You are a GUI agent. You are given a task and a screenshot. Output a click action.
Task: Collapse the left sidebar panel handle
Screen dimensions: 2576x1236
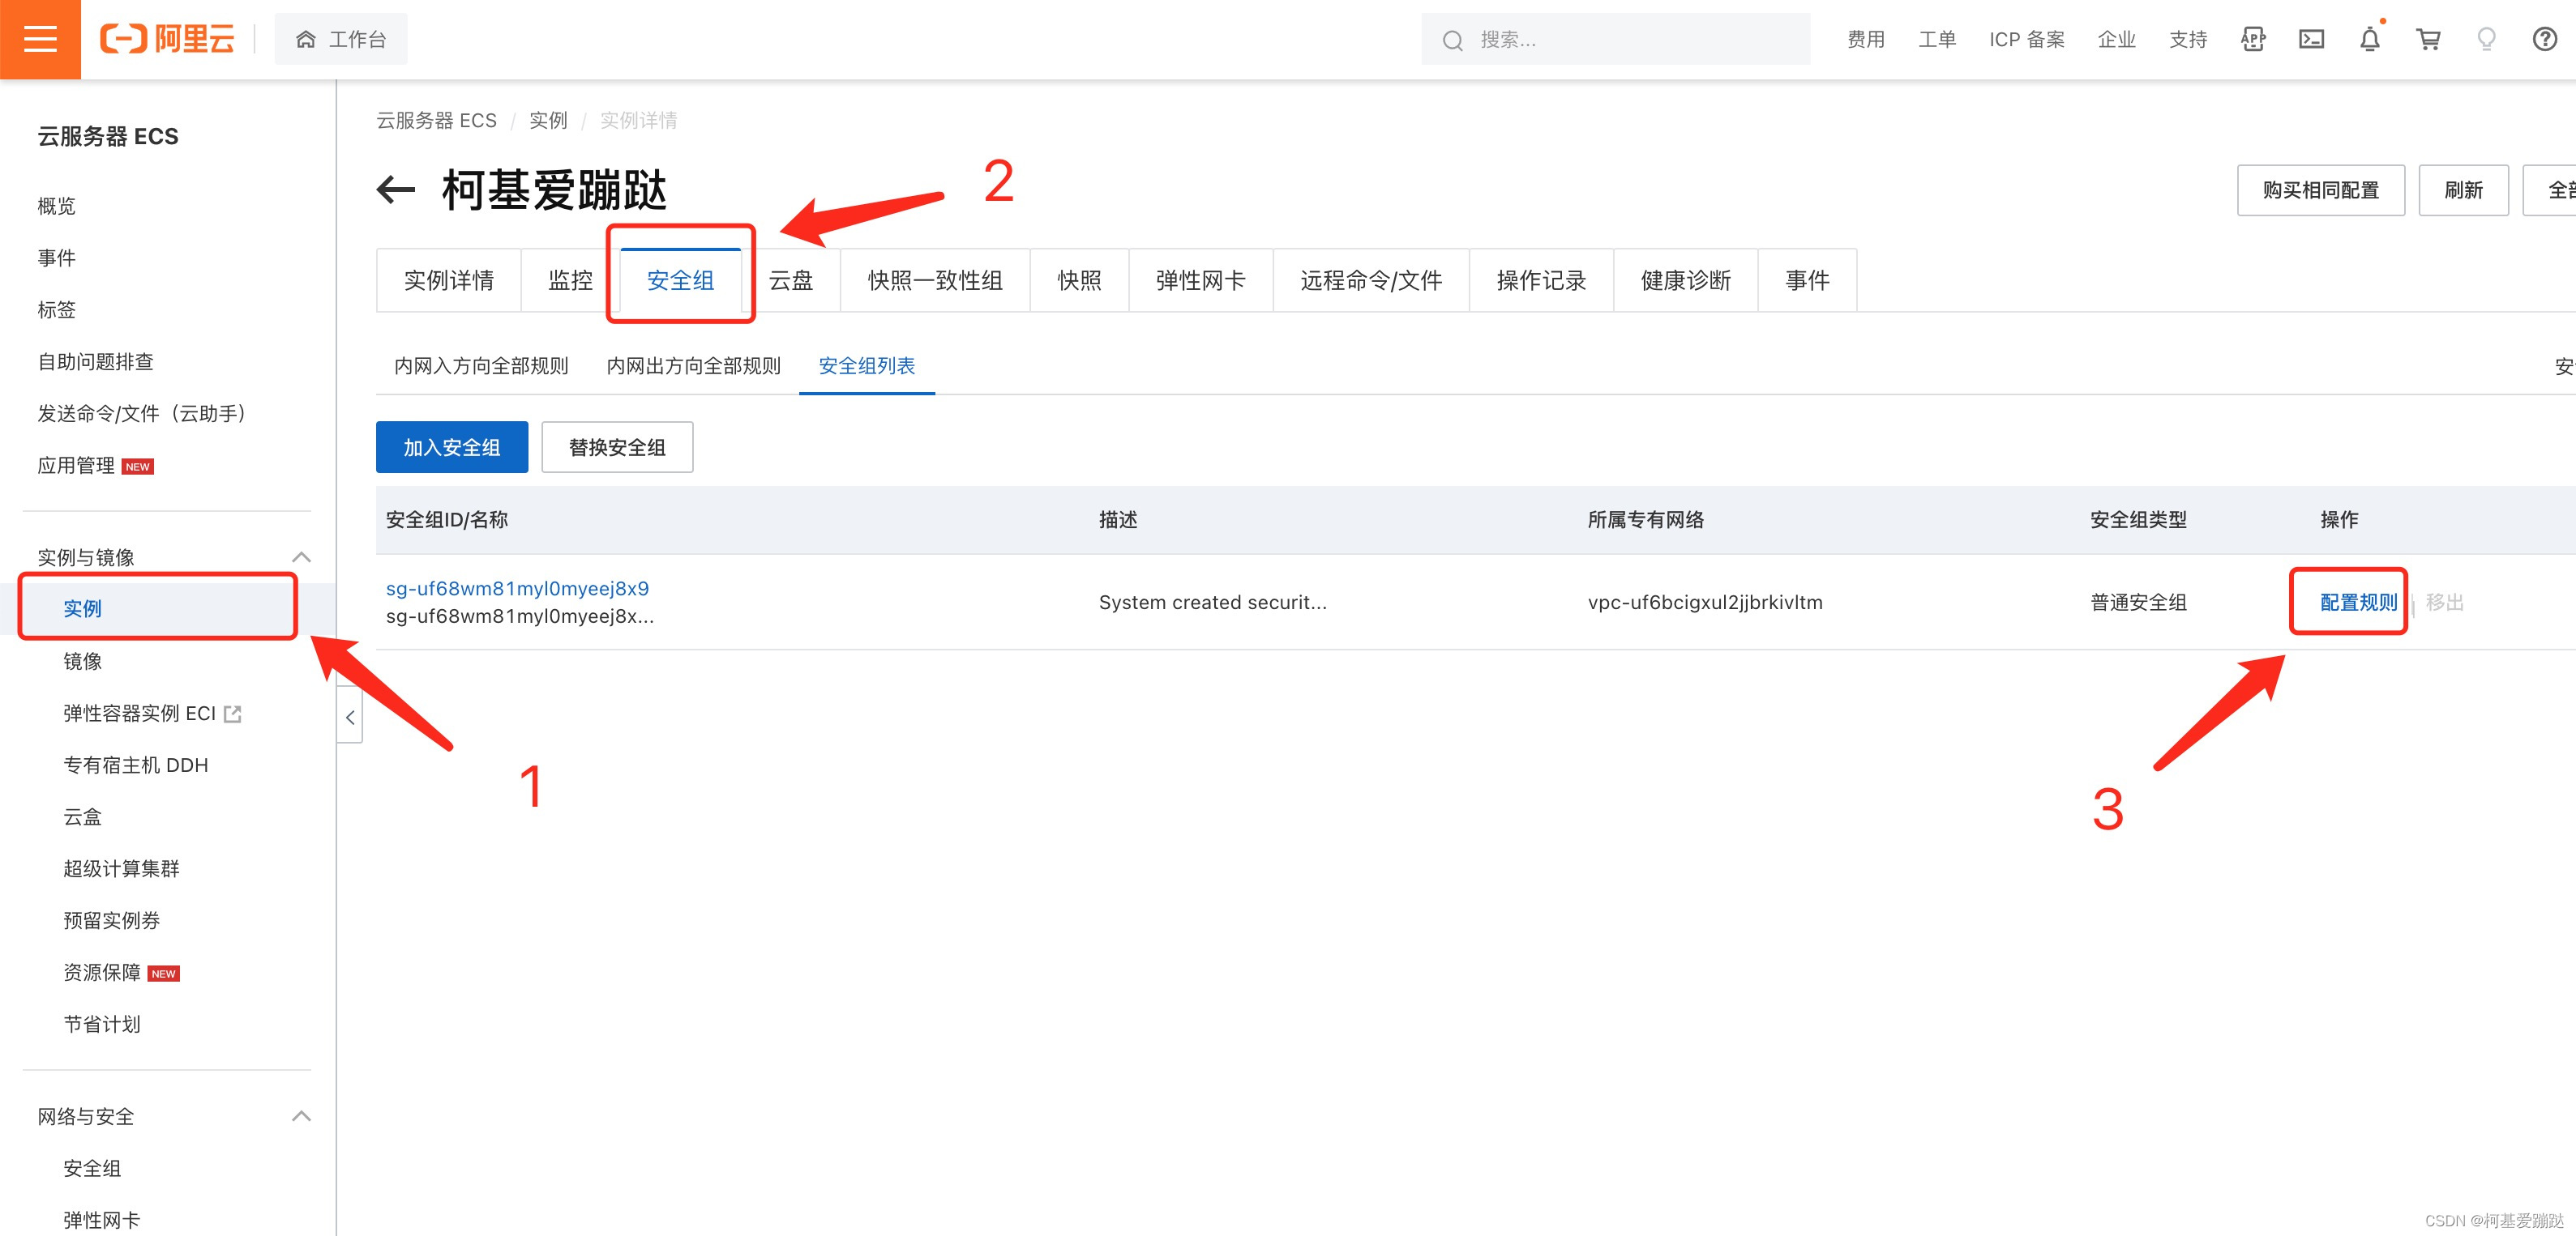pyautogui.click(x=350, y=717)
